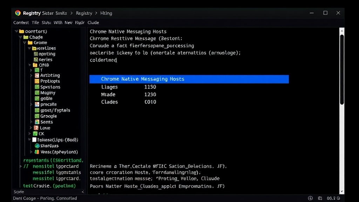Click the Lone item icon
The image size is (359, 202).
(36, 128)
